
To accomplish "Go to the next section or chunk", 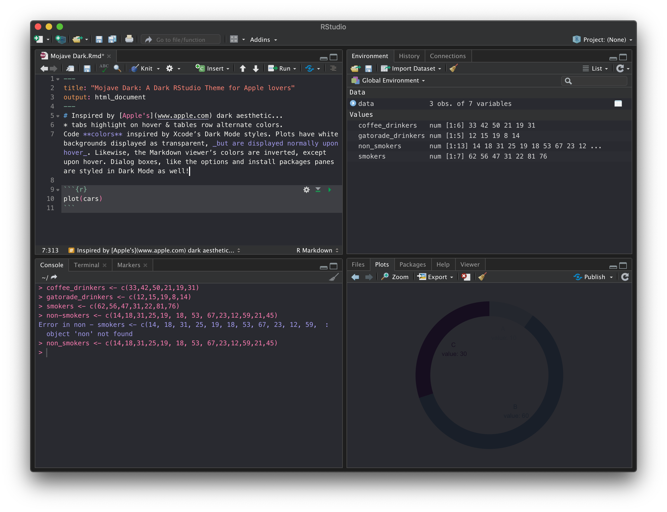I will pos(256,69).
